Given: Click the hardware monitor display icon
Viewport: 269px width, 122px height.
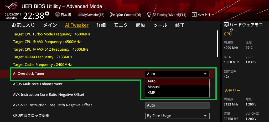Looking at the screenshot, I should [x=226, y=25].
